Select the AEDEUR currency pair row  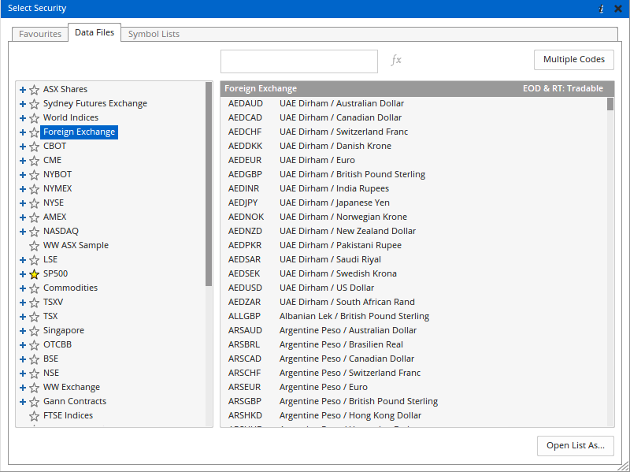414,160
